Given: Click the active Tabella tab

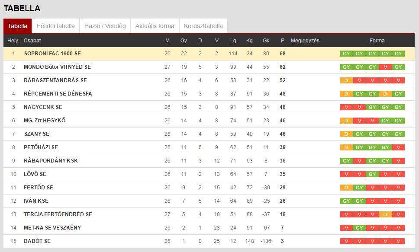Looking at the screenshot, I should point(17,26).
